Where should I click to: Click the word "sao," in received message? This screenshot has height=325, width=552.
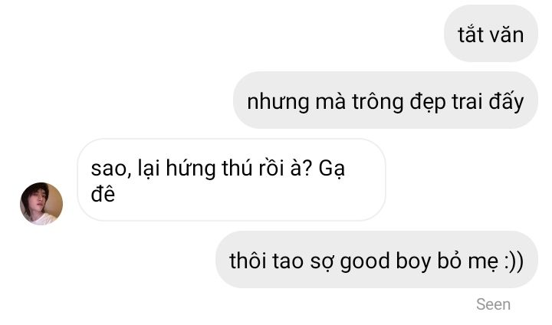(111, 169)
